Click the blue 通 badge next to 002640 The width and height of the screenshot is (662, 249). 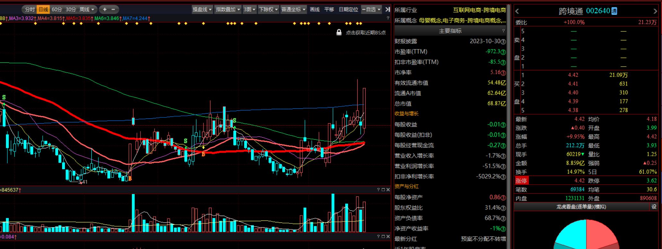pos(614,11)
